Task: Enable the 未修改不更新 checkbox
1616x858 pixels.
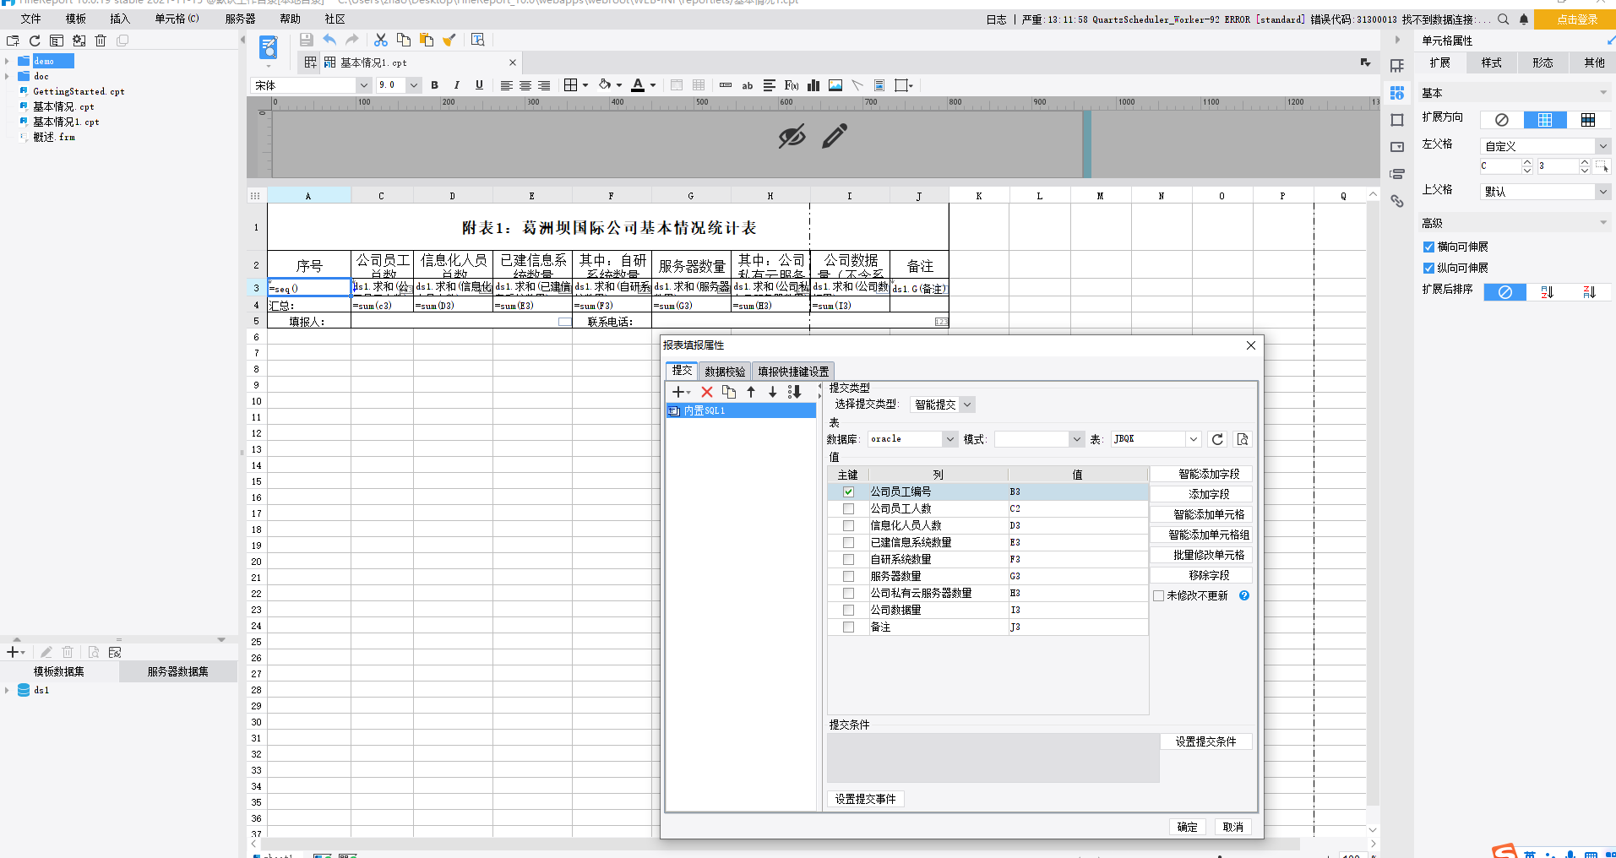Action: [1159, 595]
